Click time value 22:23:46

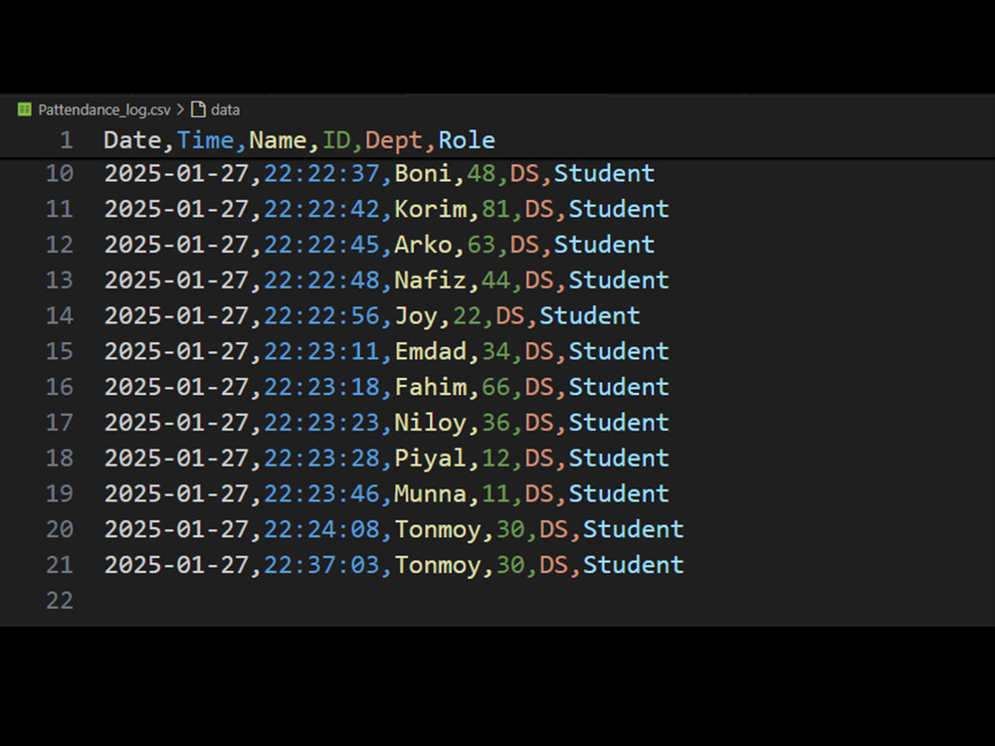321,493
